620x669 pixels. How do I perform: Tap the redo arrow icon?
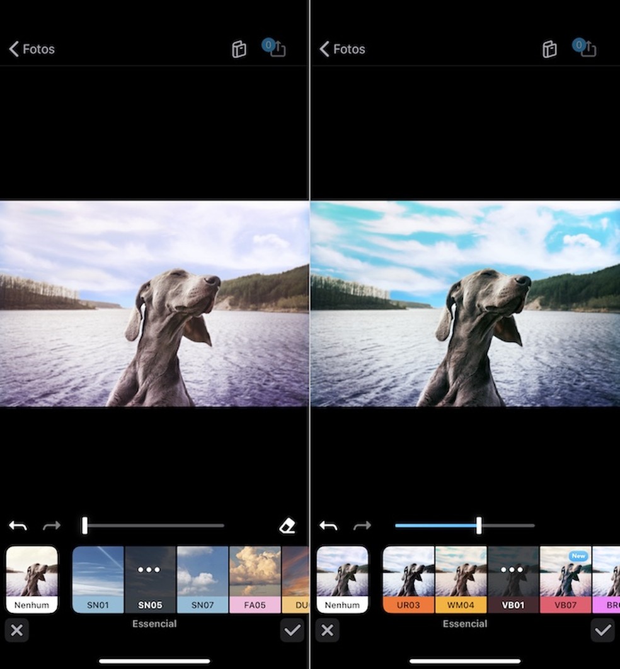(x=52, y=526)
